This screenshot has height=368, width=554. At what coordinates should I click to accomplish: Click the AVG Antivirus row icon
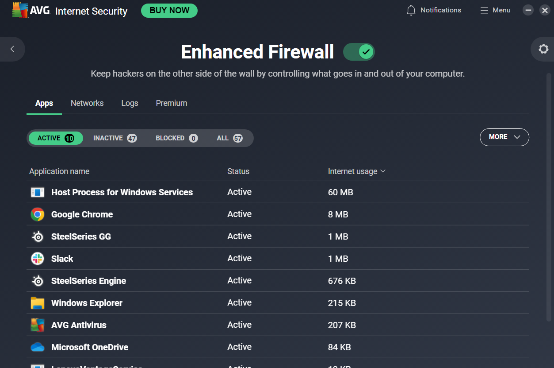(38, 325)
